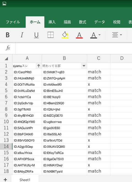132x182 pixels.
Task: Switch to the データ tab
Action: pos(100,22)
